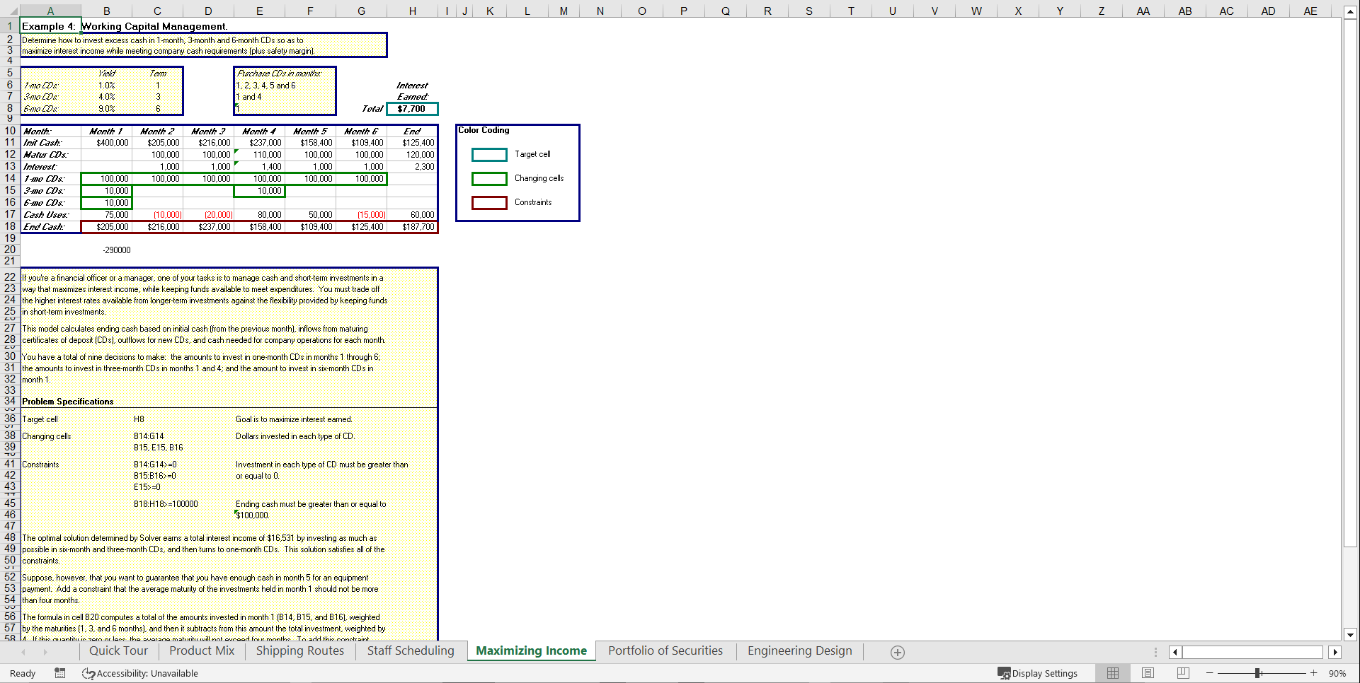Open Display Settings in the status bar
This screenshot has width=1360, height=683.
coord(1038,673)
